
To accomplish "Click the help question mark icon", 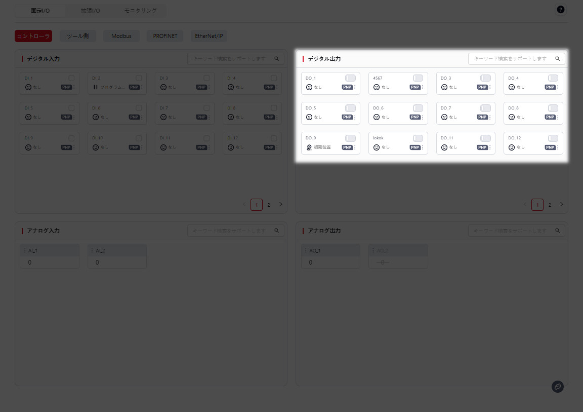I will pos(560,10).
